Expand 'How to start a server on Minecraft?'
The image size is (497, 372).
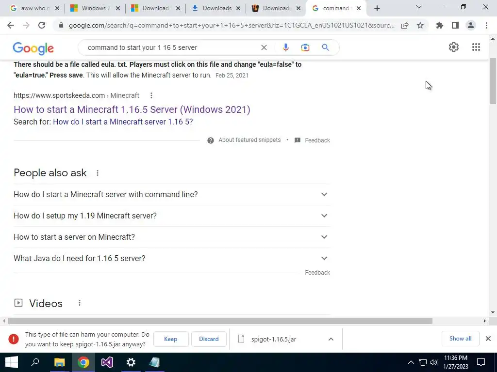pyautogui.click(x=172, y=237)
